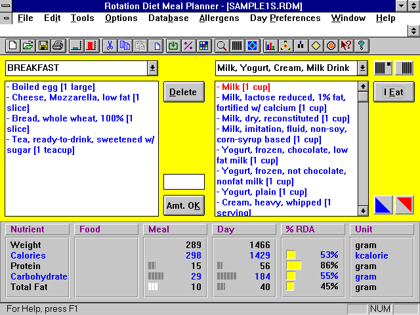The image size is (420, 315).
Task: Open the Allergens menu
Action: 219,18
